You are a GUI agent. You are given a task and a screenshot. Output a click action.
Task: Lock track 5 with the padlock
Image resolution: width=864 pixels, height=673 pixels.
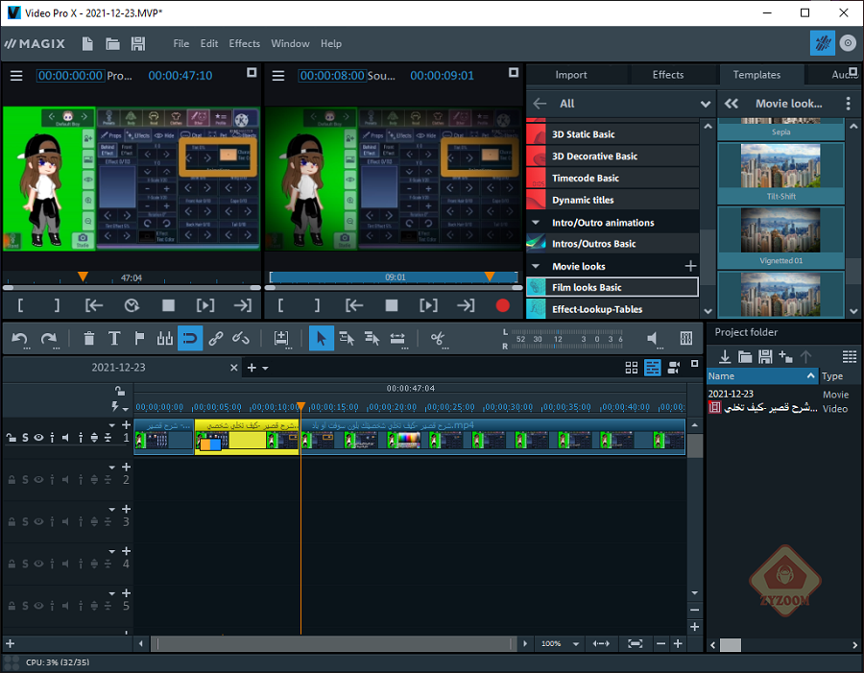[x=11, y=606]
